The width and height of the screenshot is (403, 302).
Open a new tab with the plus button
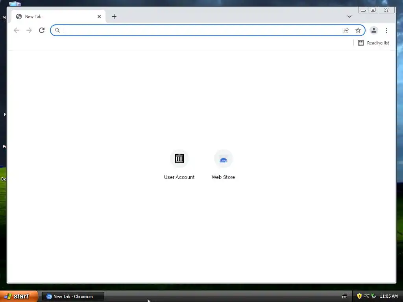click(x=114, y=17)
